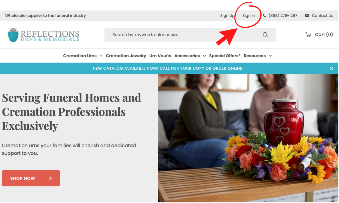Open the Urn Vaults menu item
This screenshot has width=339, height=203.
pyautogui.click(x=160, y=56)
